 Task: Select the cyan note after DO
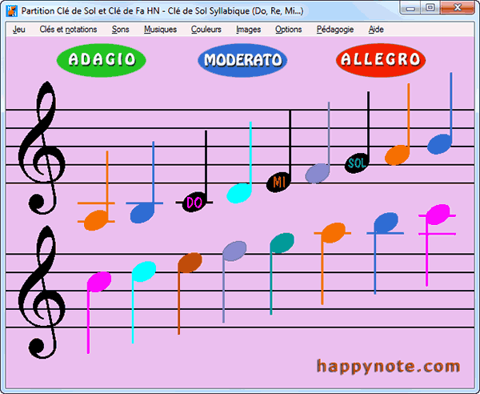[x=238, y=193]
